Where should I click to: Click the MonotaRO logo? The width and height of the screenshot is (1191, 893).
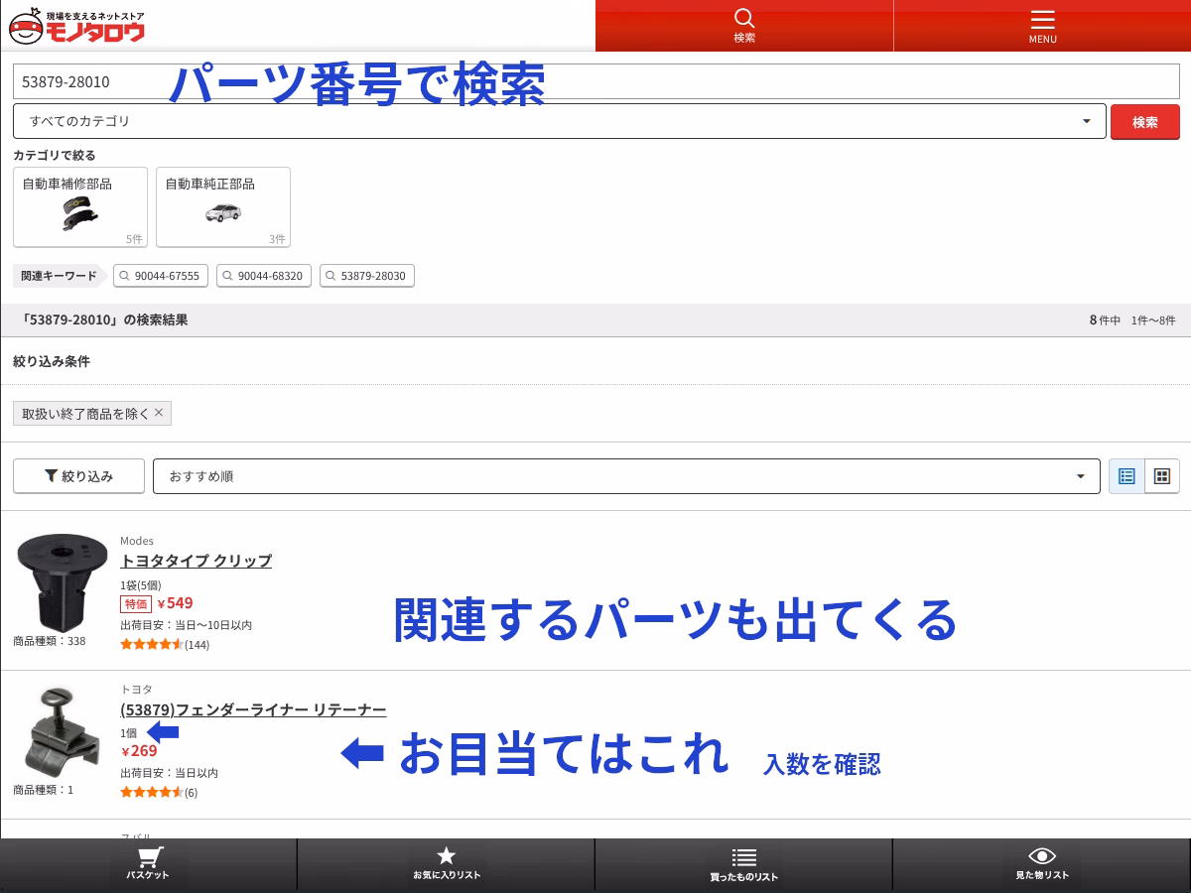coord(76,26)
